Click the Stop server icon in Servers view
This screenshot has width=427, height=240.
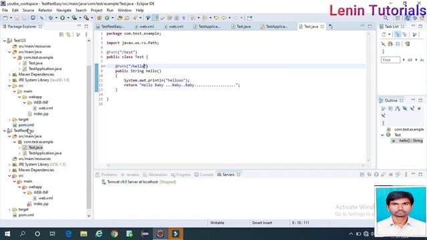[391, 175]
